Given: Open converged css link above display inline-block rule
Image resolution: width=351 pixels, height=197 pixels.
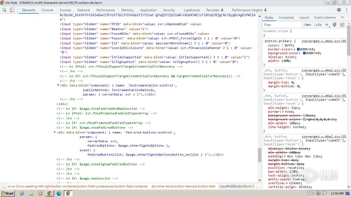Looking at the screenshot, I should [x=324, y=137].
